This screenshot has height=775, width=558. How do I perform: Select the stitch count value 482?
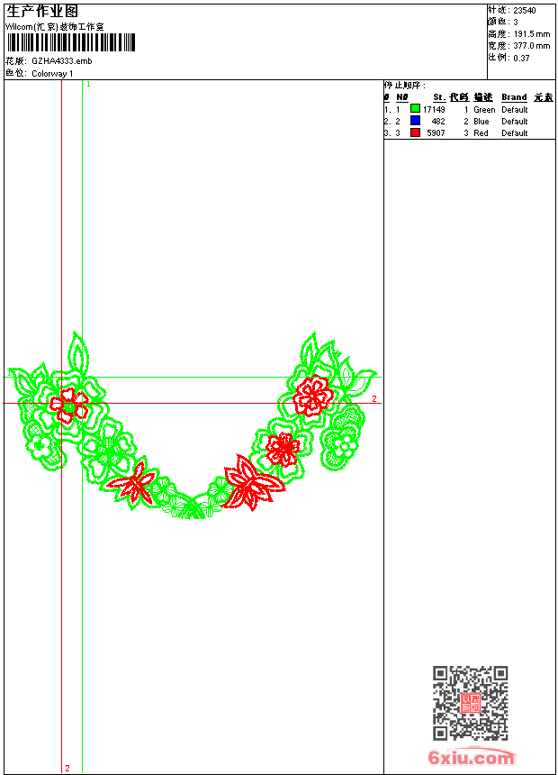438,121
